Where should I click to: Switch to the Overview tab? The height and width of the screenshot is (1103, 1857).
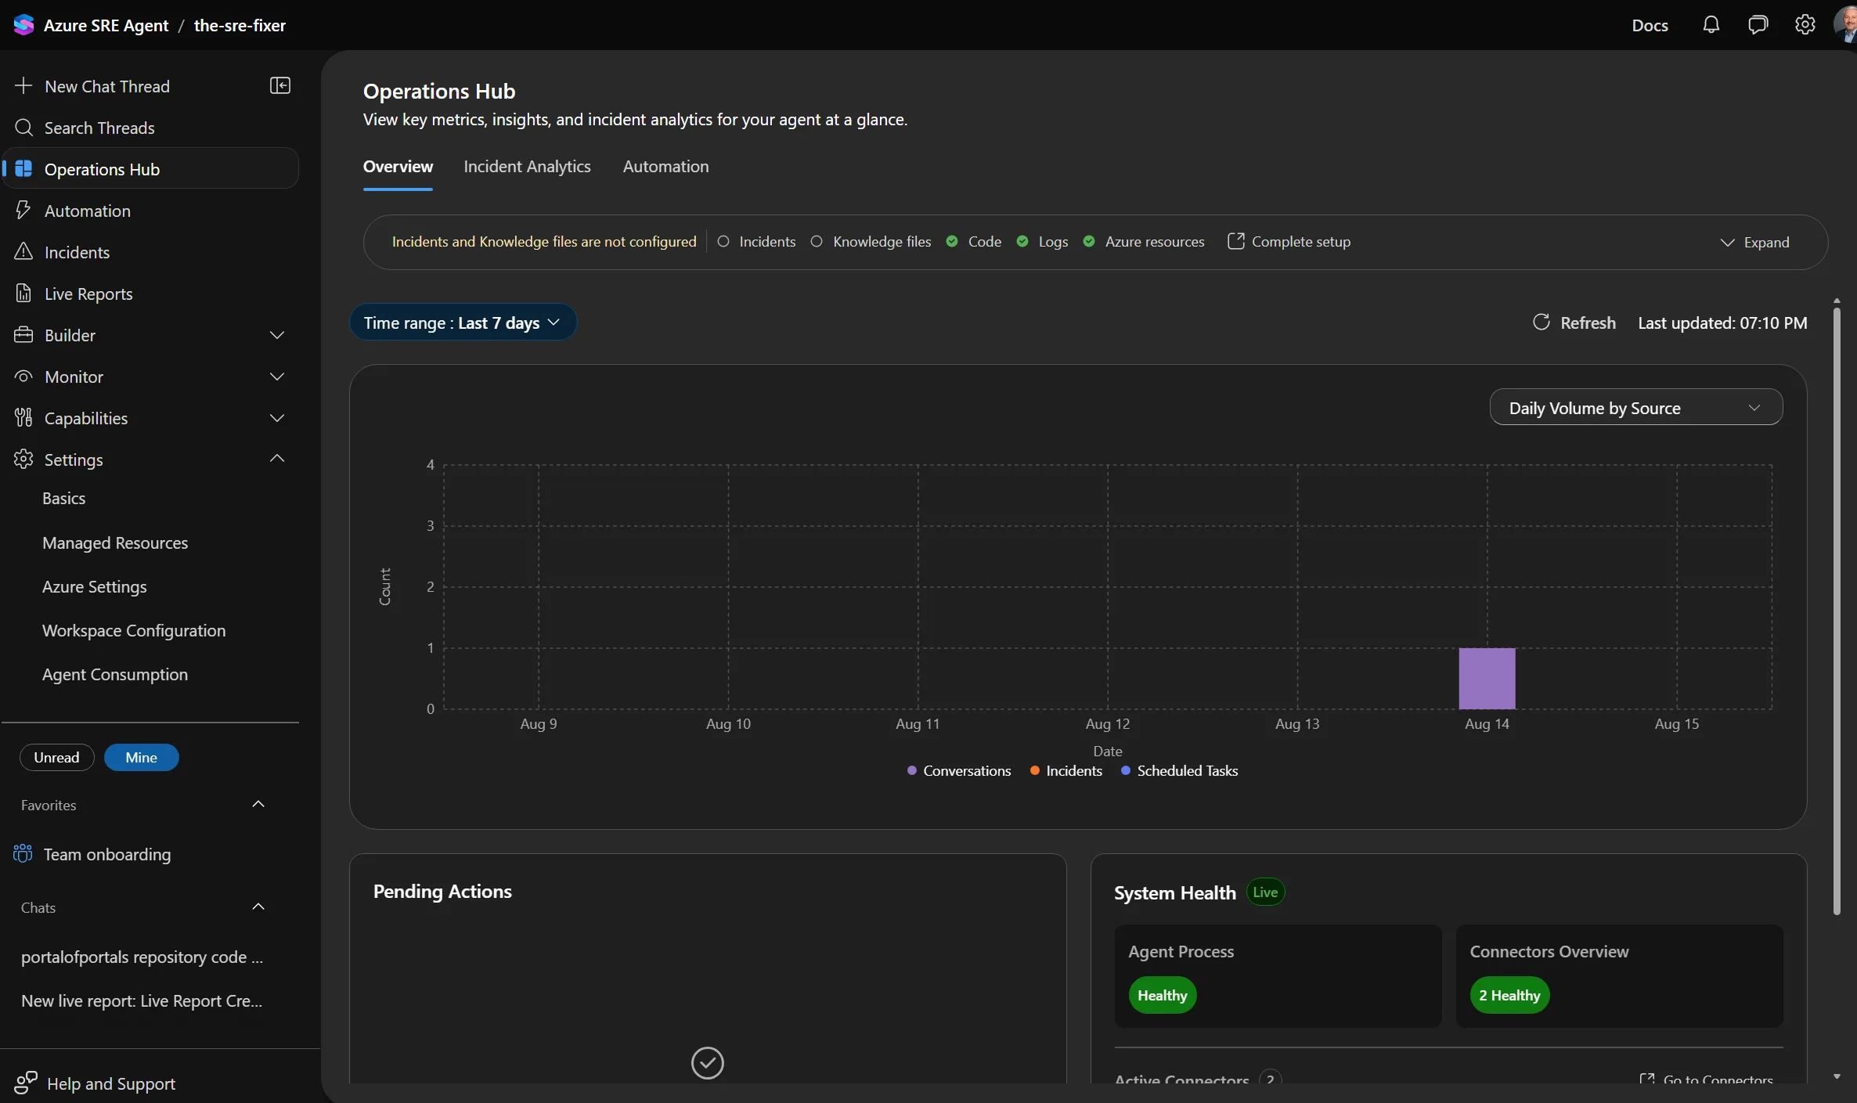(x=398, y=166)
